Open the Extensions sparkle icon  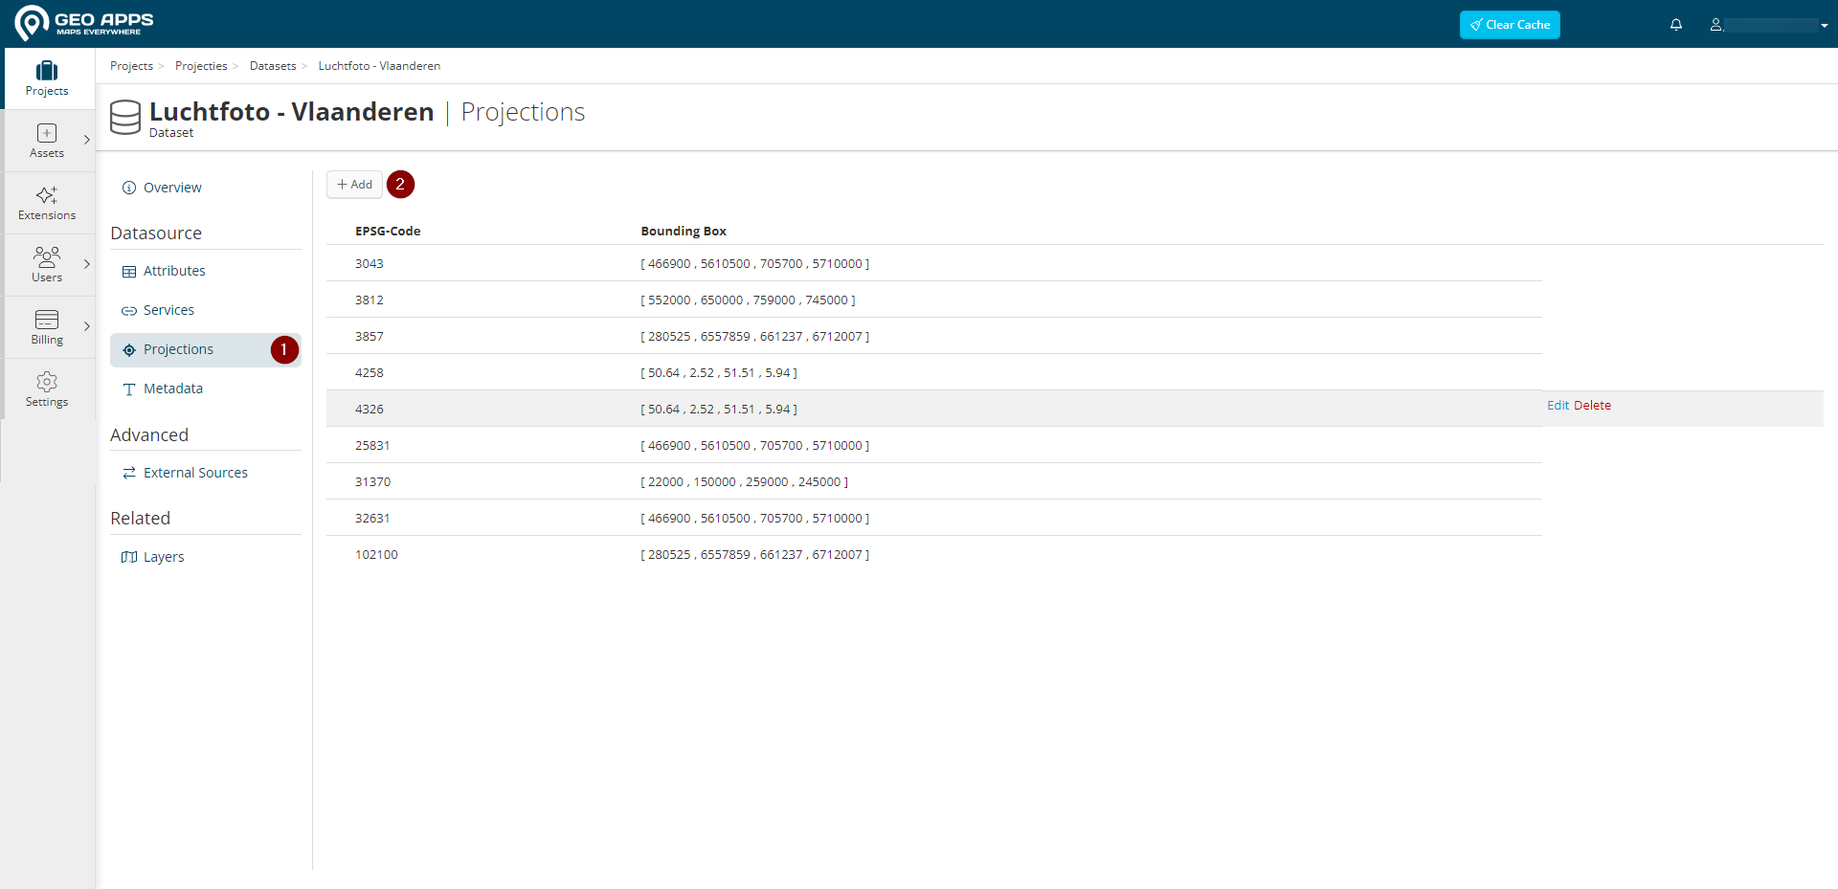click(47, 195)
